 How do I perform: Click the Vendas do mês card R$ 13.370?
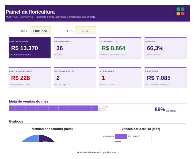(30, 48)
